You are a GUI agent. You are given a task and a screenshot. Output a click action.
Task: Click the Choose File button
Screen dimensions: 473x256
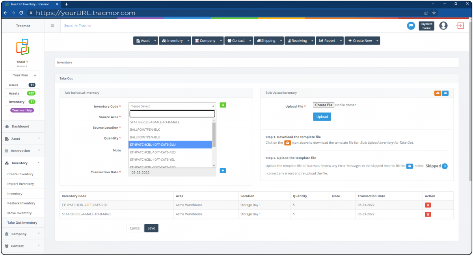pyautogui.click(x=324, y=105)
